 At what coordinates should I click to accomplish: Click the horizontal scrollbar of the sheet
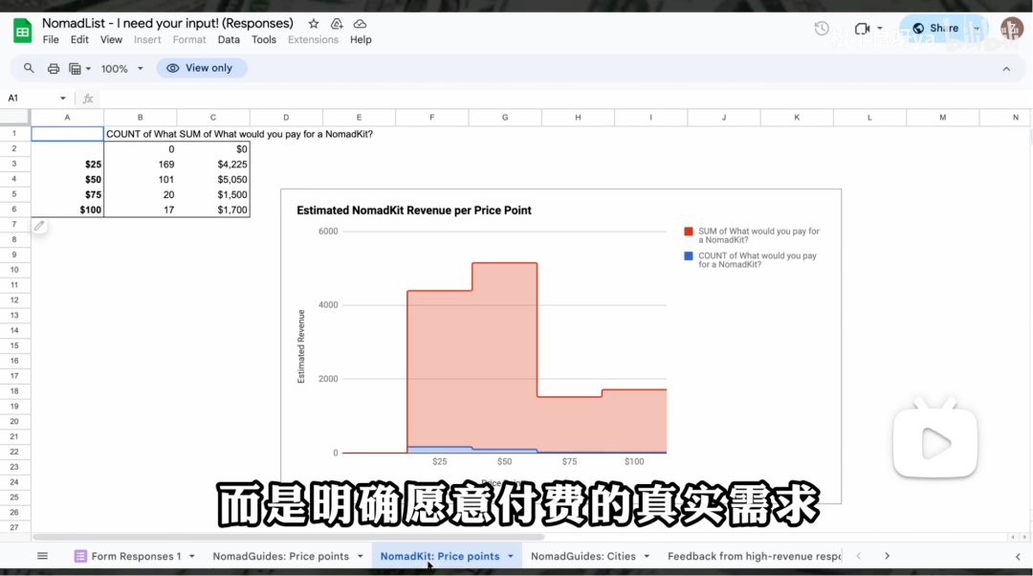click(x=288, y=537)
